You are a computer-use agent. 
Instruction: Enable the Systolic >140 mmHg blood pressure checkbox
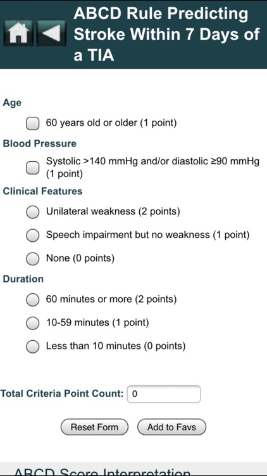click(32, 168)
